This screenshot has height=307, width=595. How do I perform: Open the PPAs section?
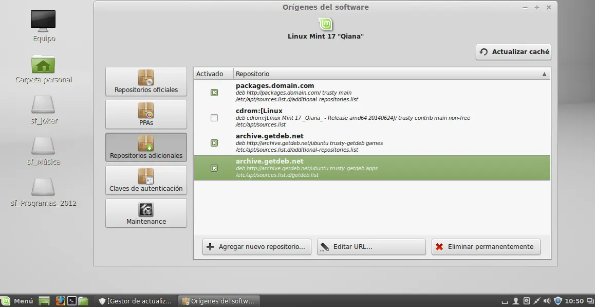[146, 114]
